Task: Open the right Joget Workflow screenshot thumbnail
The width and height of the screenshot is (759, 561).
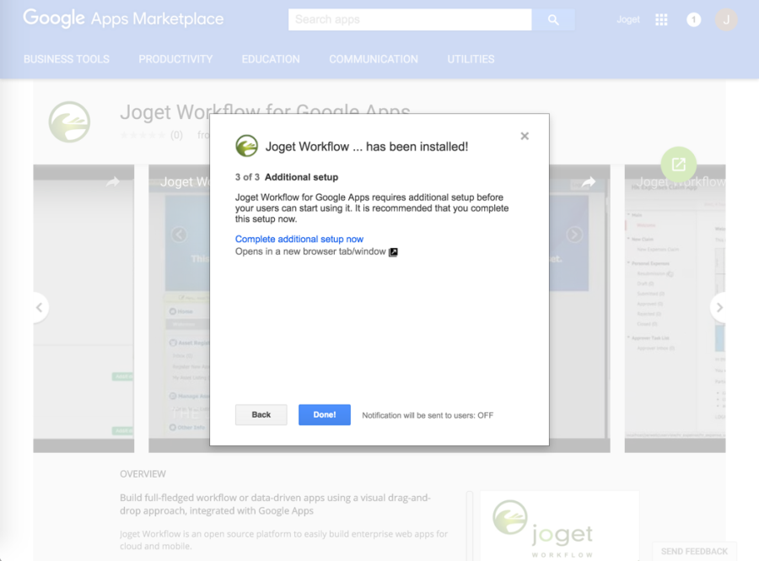Action: click(x=675, y=308)
